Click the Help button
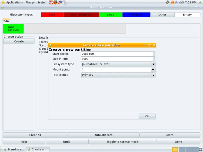Screen dimensions: 203x152 pos(24,142)
